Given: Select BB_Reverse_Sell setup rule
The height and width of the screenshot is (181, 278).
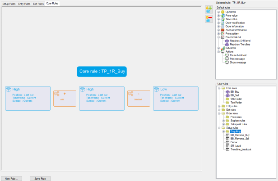Looking at the screenshot, I should click(240, 139).
